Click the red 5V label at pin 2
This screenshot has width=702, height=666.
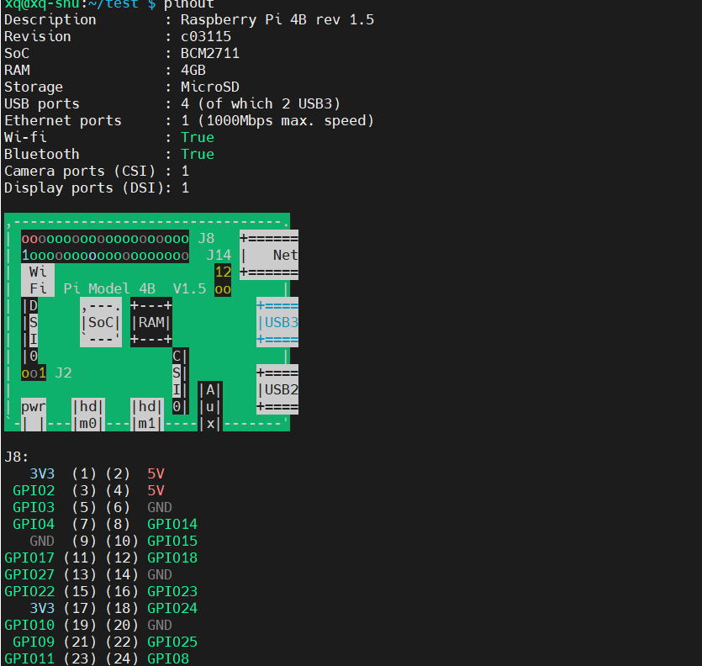coord(156,473)
